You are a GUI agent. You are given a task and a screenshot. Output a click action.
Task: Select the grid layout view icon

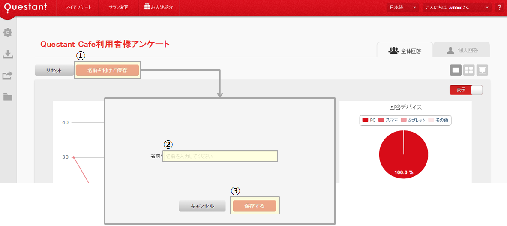click(469, 70)
